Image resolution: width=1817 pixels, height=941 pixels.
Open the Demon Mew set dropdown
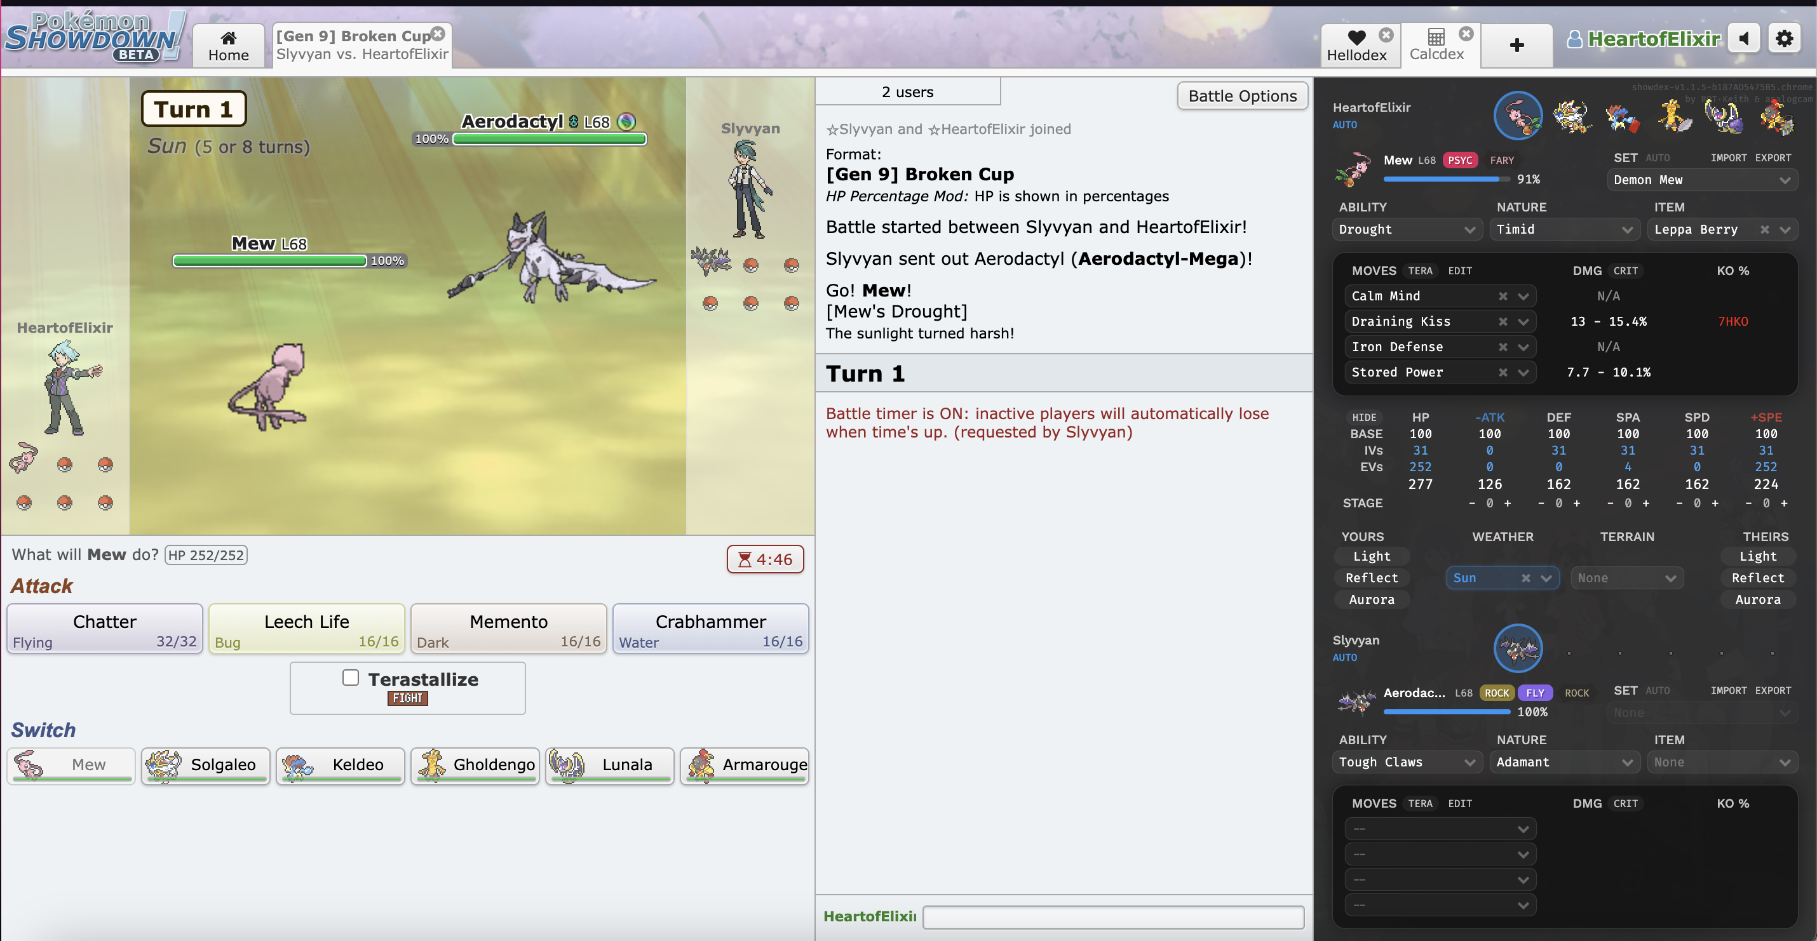click(x=1701, y=180)
